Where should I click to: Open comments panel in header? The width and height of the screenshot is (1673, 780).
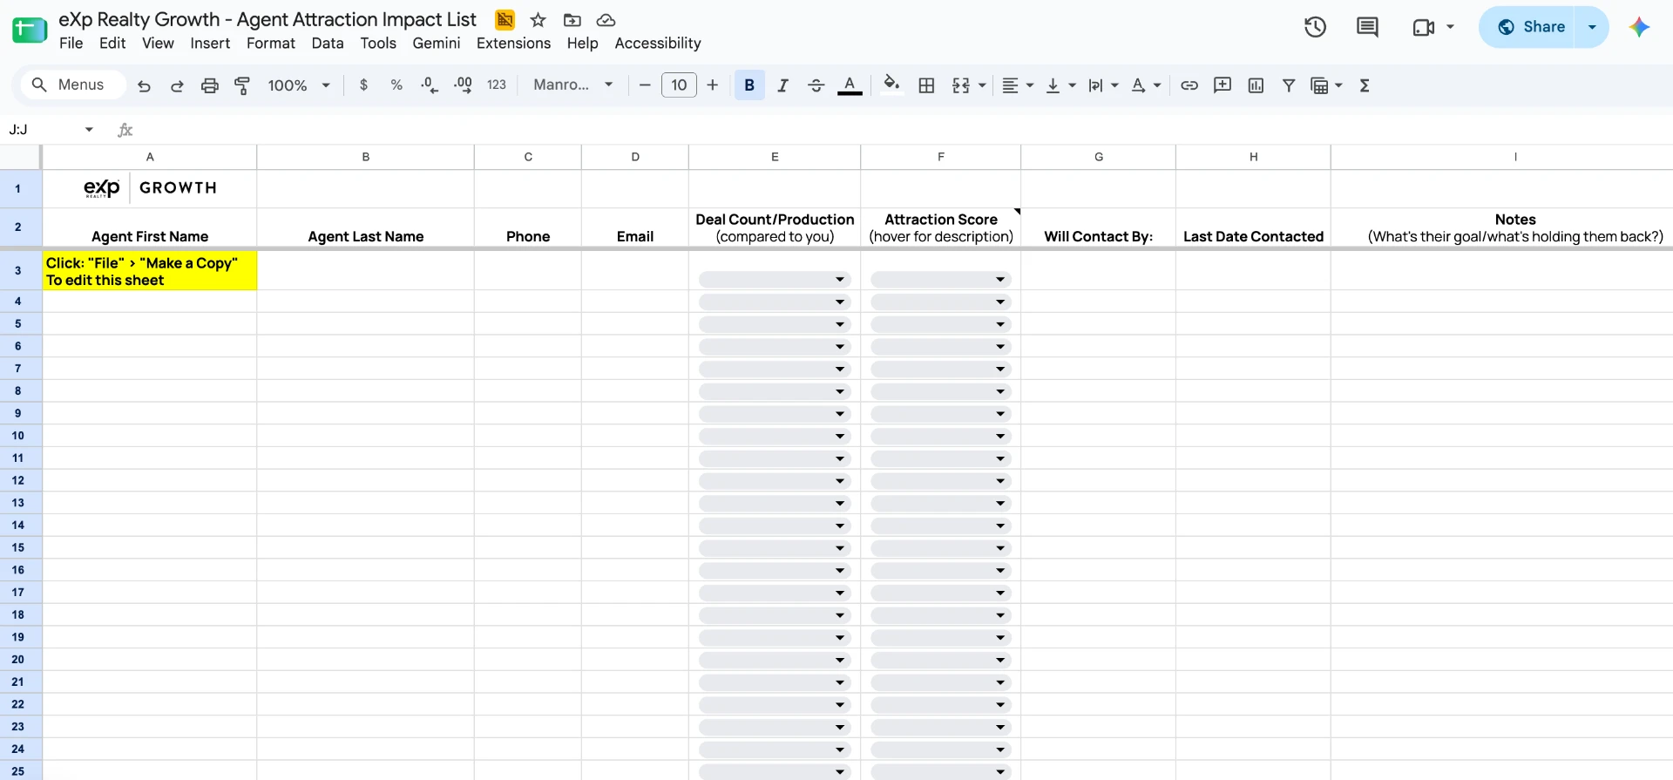tap(1367, 27)
